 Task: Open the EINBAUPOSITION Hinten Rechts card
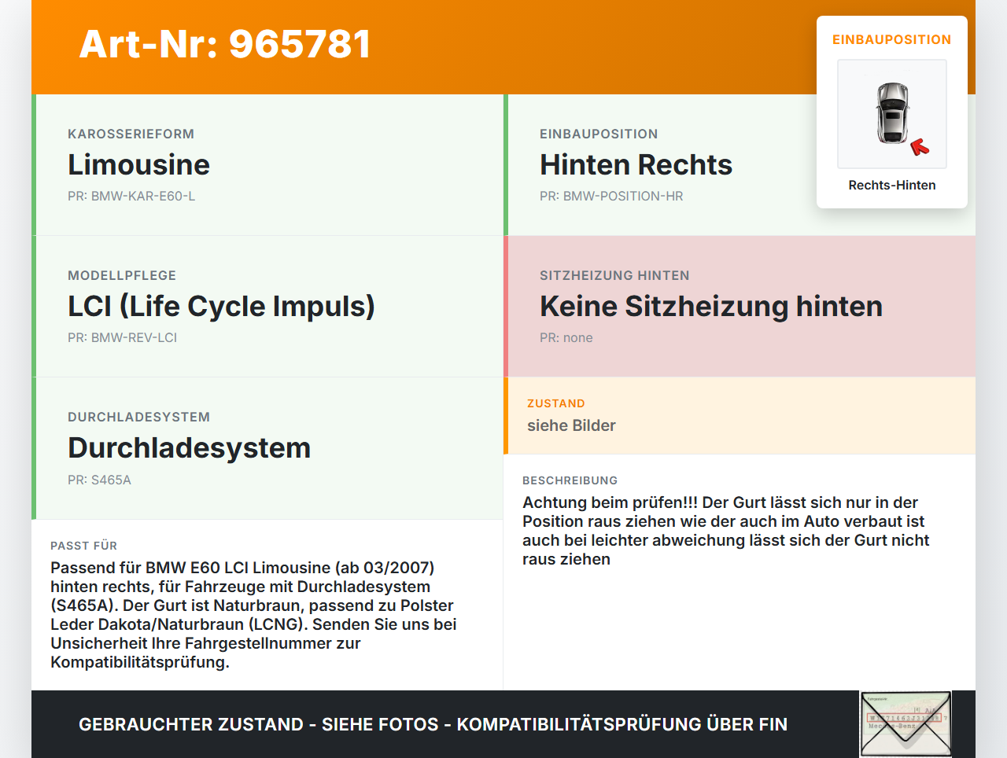tap(636, 165)
